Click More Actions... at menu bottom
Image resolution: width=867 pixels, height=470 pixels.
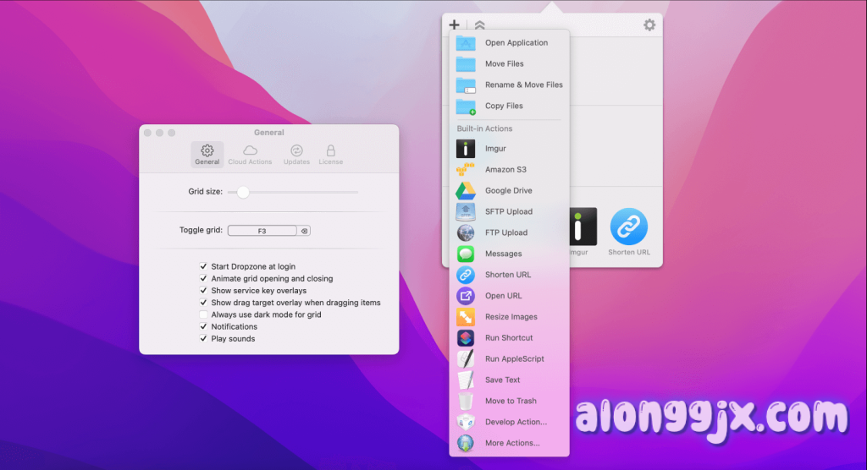tap(511, 443)
